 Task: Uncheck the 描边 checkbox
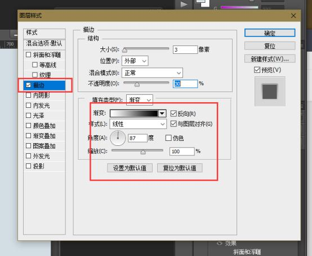(29, 85)
